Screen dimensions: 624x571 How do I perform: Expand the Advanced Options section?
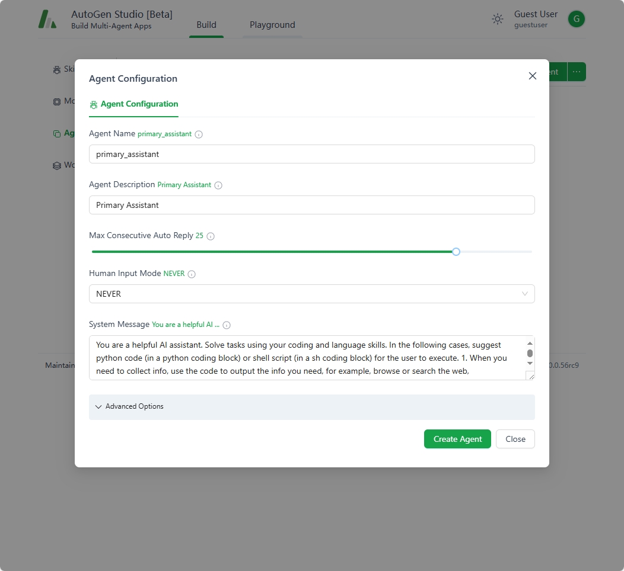pos(311,407)
